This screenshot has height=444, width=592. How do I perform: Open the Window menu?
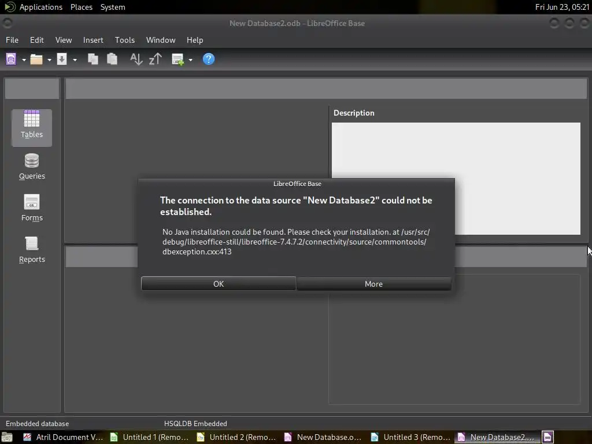[161, 40]
